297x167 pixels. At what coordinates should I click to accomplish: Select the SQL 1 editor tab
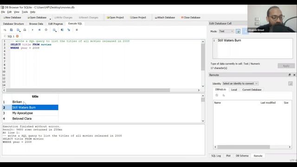coord(11,36)
